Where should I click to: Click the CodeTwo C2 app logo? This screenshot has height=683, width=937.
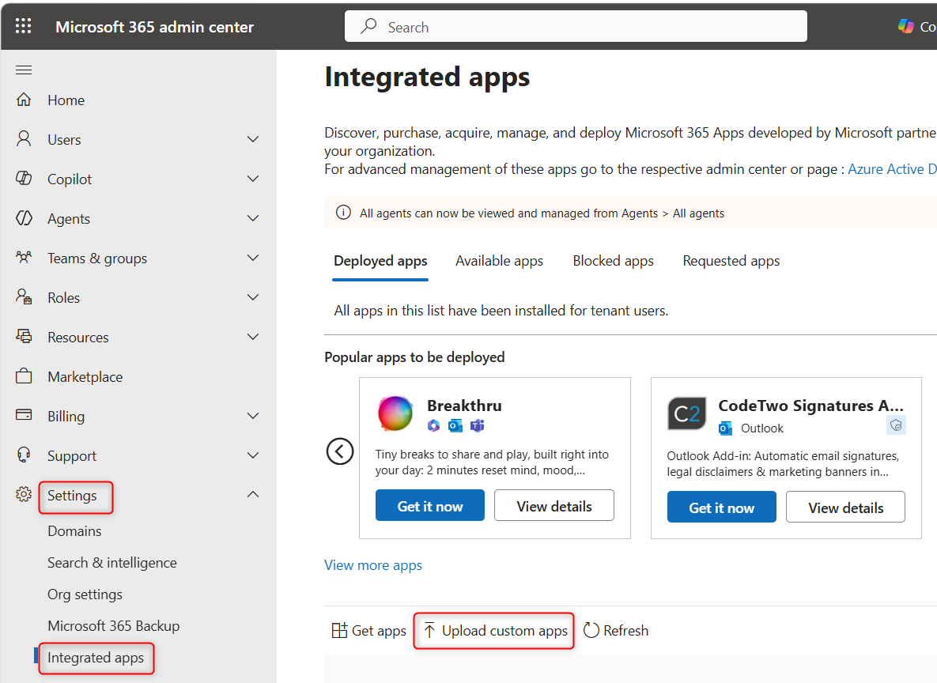pos(686,413)
